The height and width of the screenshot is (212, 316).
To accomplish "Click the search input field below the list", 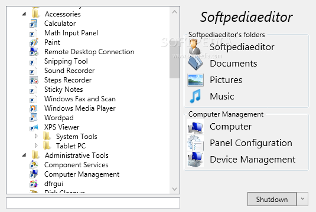I will click(93, 203).
